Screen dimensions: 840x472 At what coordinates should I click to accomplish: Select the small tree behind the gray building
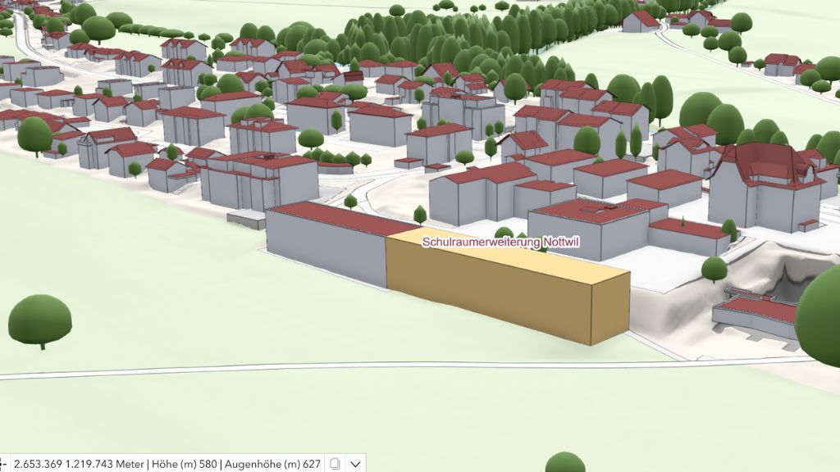[x=420, y=215]
